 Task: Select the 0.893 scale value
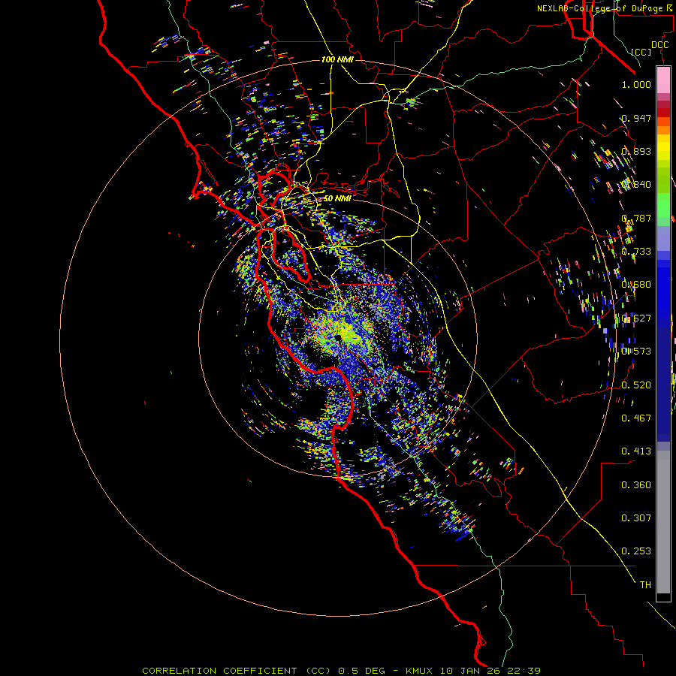coord(636,151)
